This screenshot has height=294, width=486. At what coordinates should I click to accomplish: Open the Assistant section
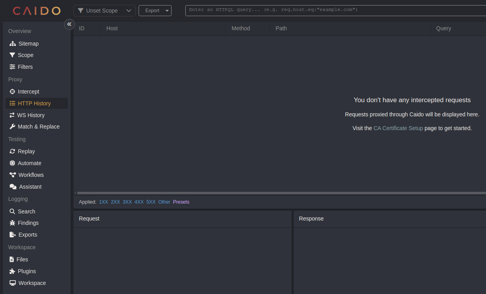(x=37, y=187)
